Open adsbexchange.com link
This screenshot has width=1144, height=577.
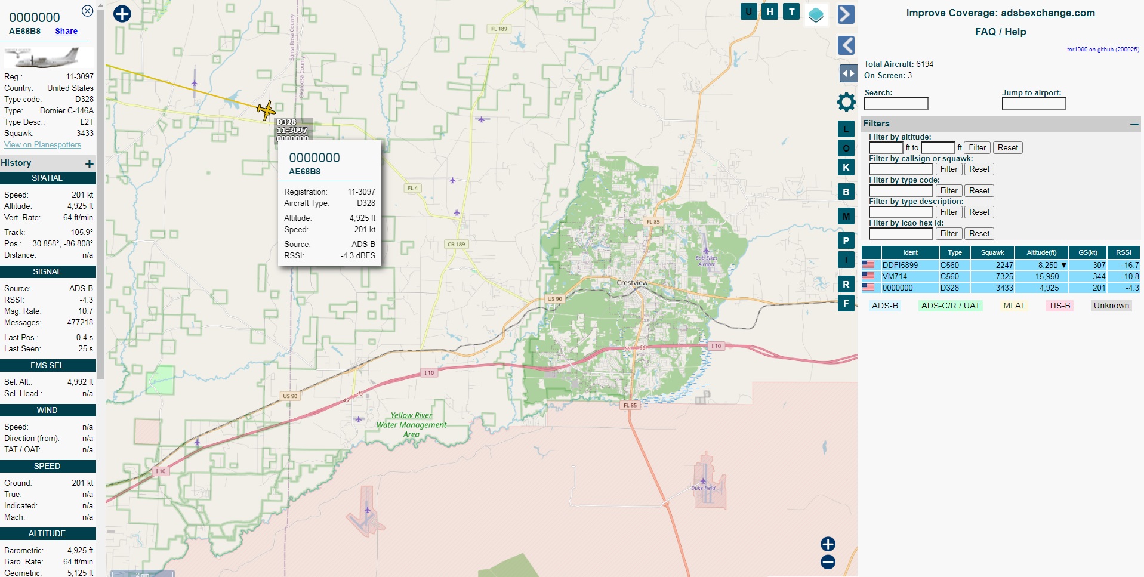1047,13
